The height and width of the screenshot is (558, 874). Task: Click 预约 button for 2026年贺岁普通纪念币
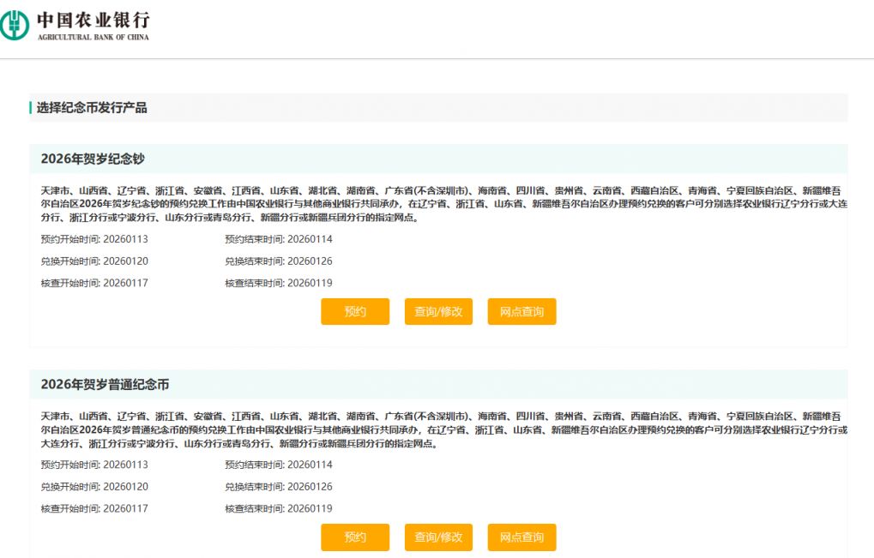[355, 537]
